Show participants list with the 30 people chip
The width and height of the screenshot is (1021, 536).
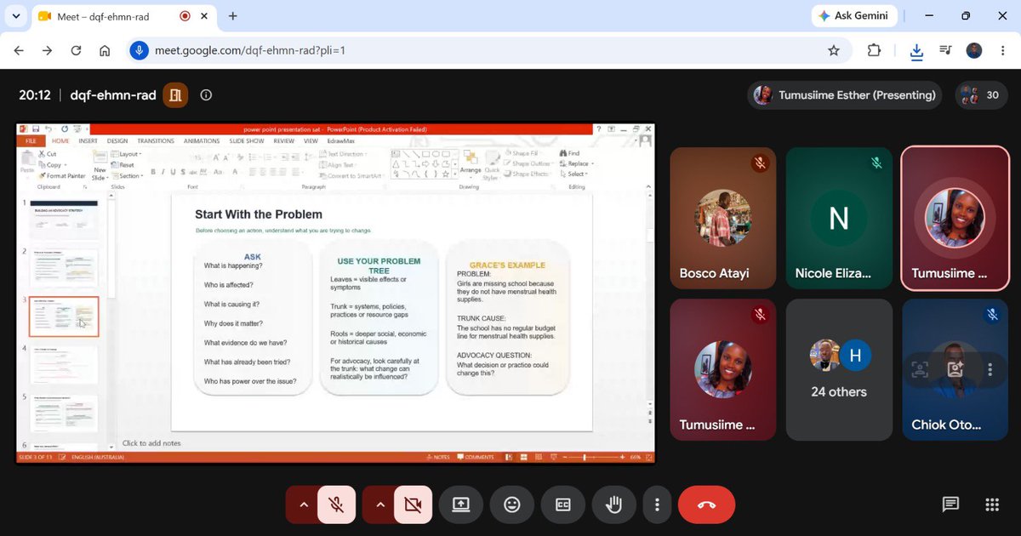click(981, 95)
